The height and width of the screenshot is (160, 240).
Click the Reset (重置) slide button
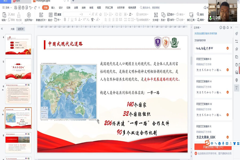(x=58, y=14)
